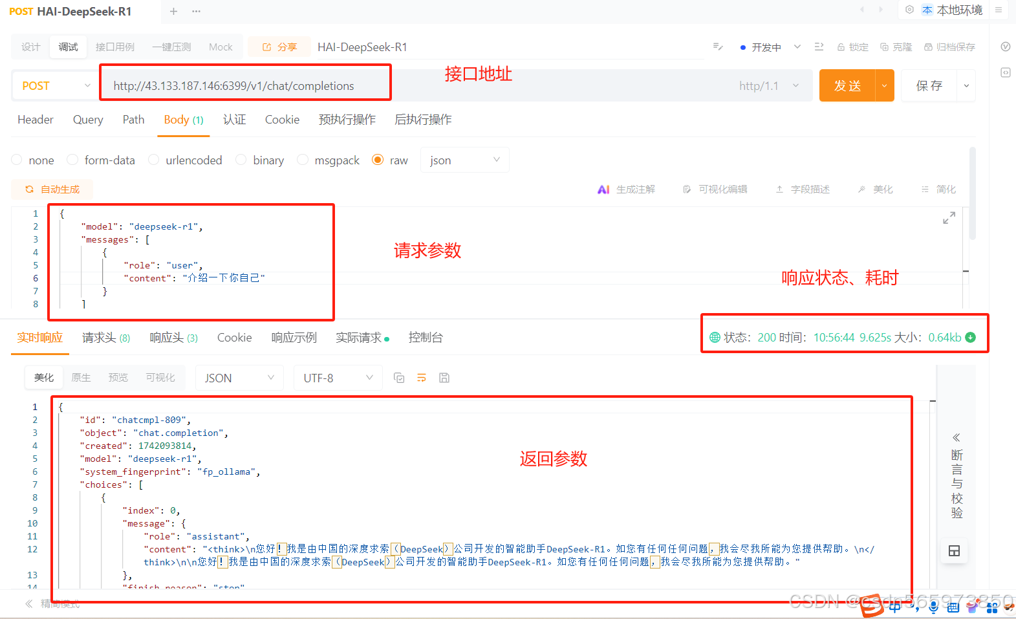Switch to the Header tab
The image size is (1016, 619).
36,120
